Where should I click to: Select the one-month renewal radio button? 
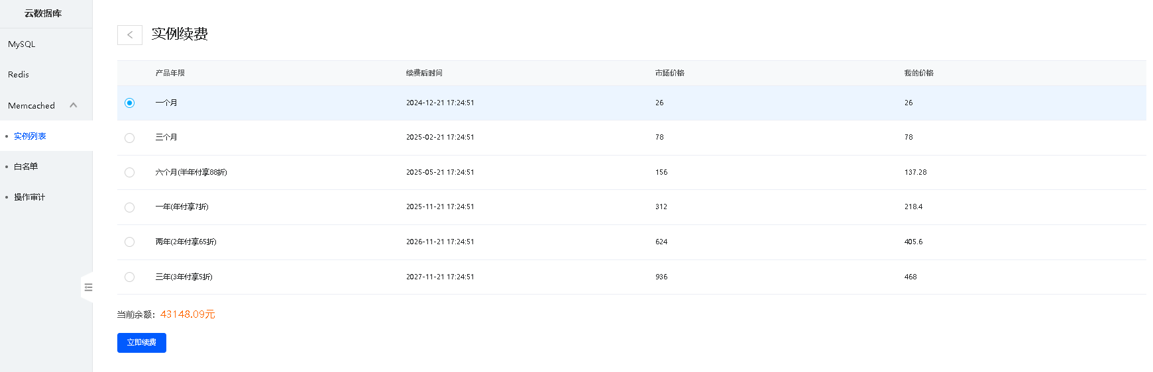(x=130, y=103)
